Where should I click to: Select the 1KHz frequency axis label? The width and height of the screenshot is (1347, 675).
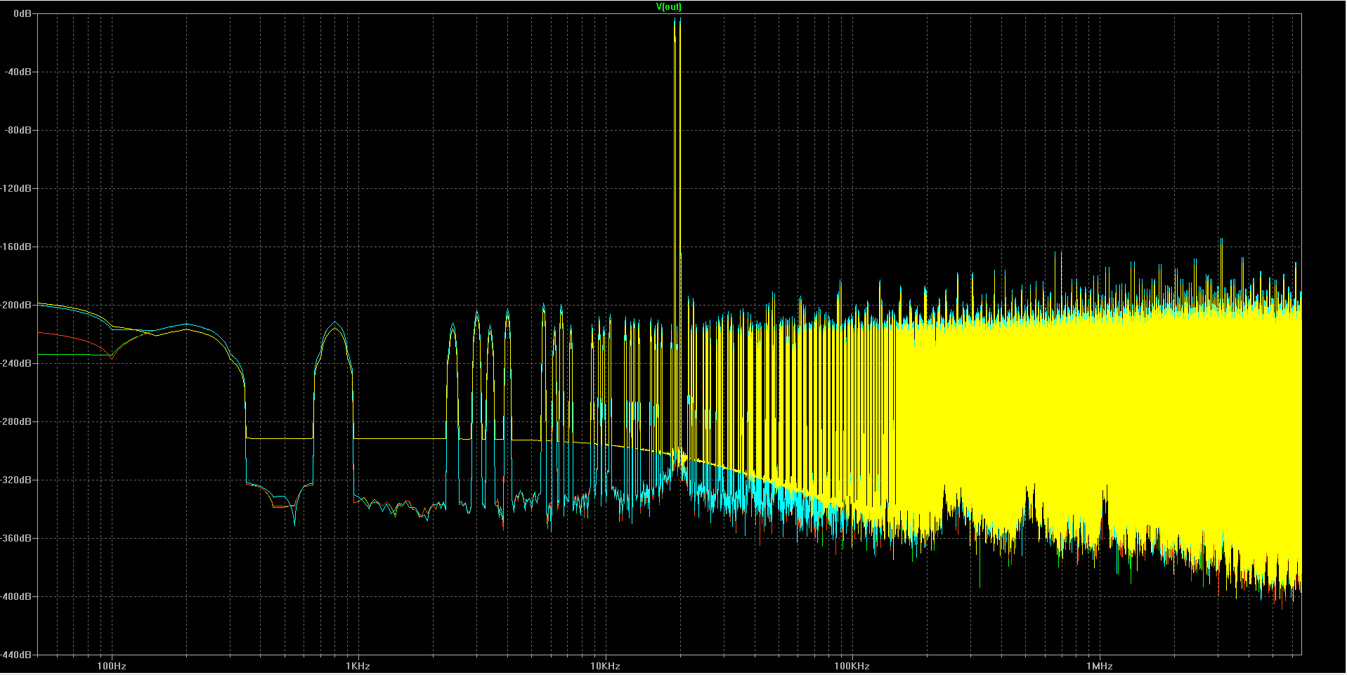(358, 666)
